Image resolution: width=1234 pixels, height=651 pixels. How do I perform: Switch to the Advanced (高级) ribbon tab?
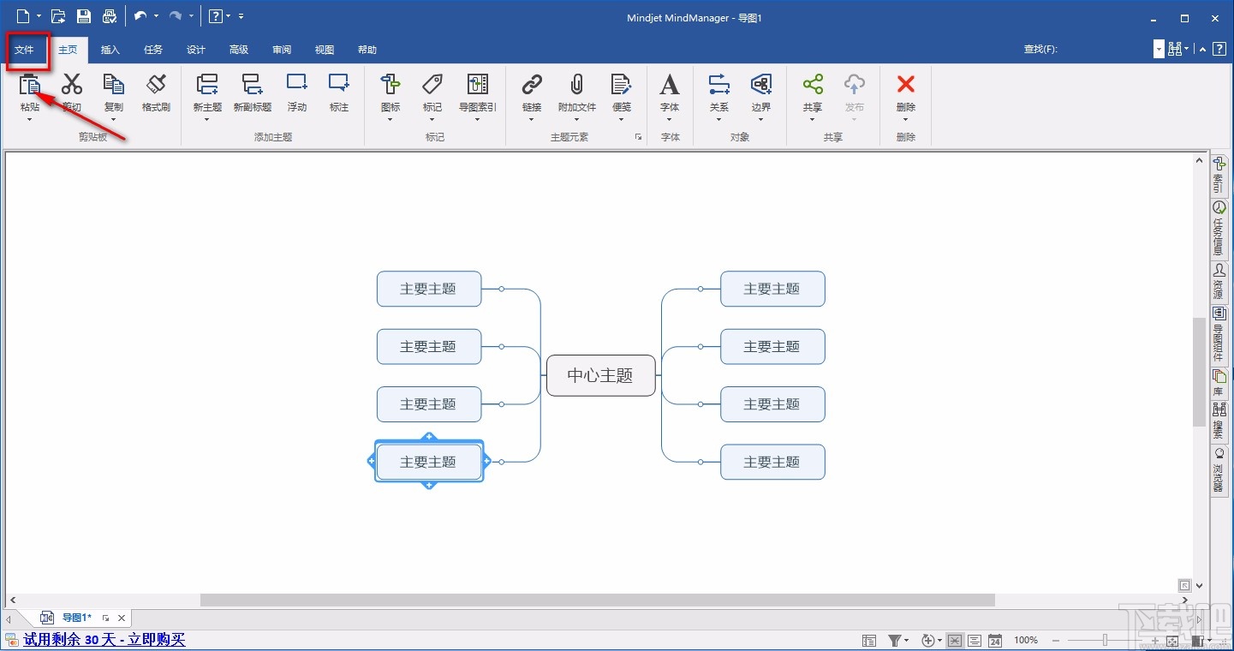[239, 50]
